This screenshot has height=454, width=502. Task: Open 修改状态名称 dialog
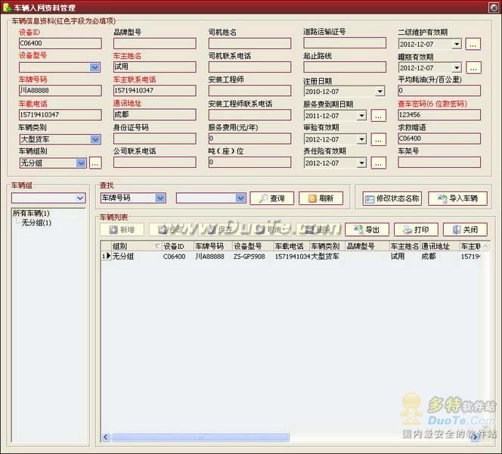(392, 199)
